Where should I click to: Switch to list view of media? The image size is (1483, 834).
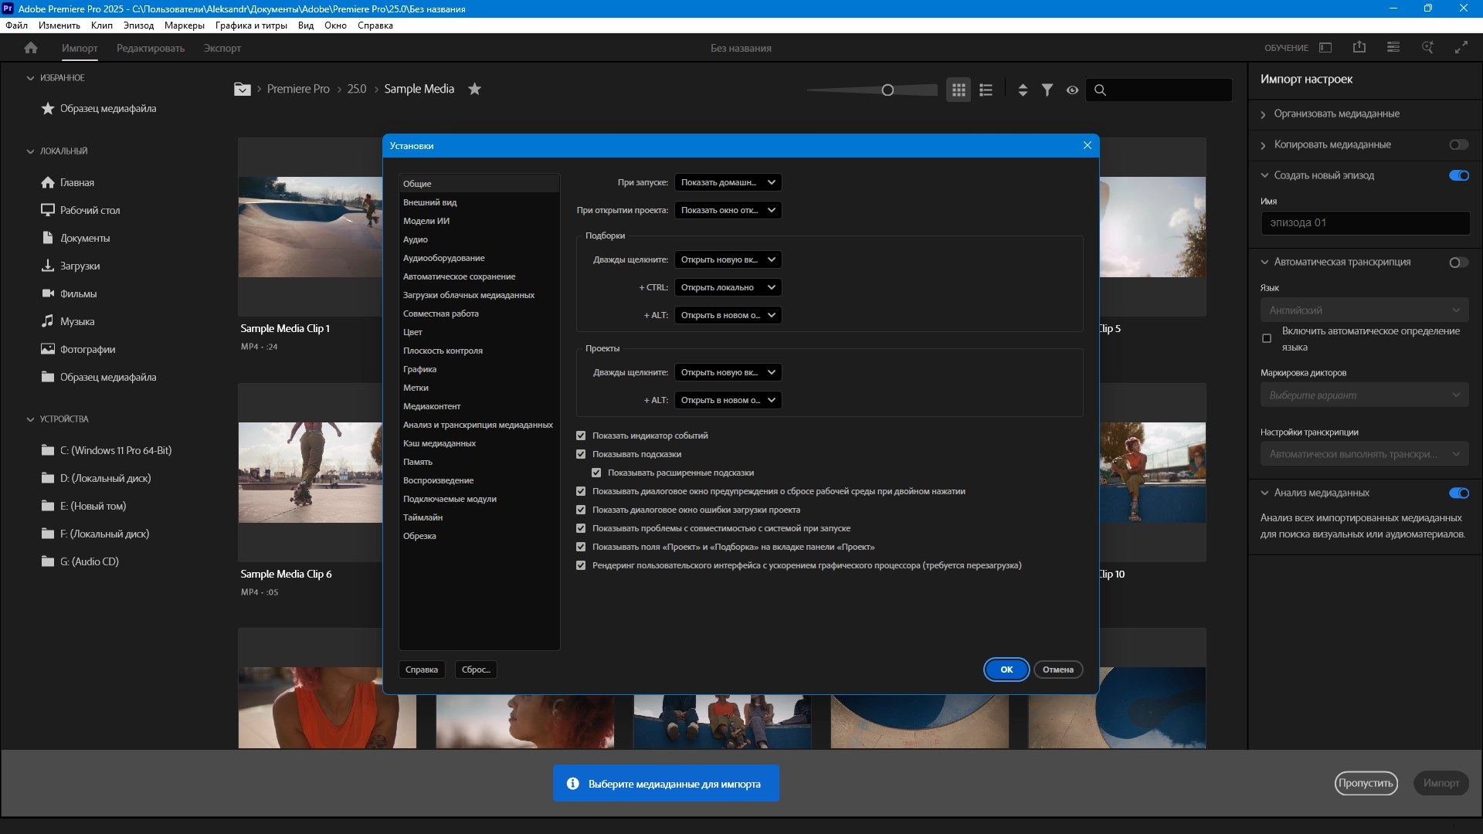986,90
